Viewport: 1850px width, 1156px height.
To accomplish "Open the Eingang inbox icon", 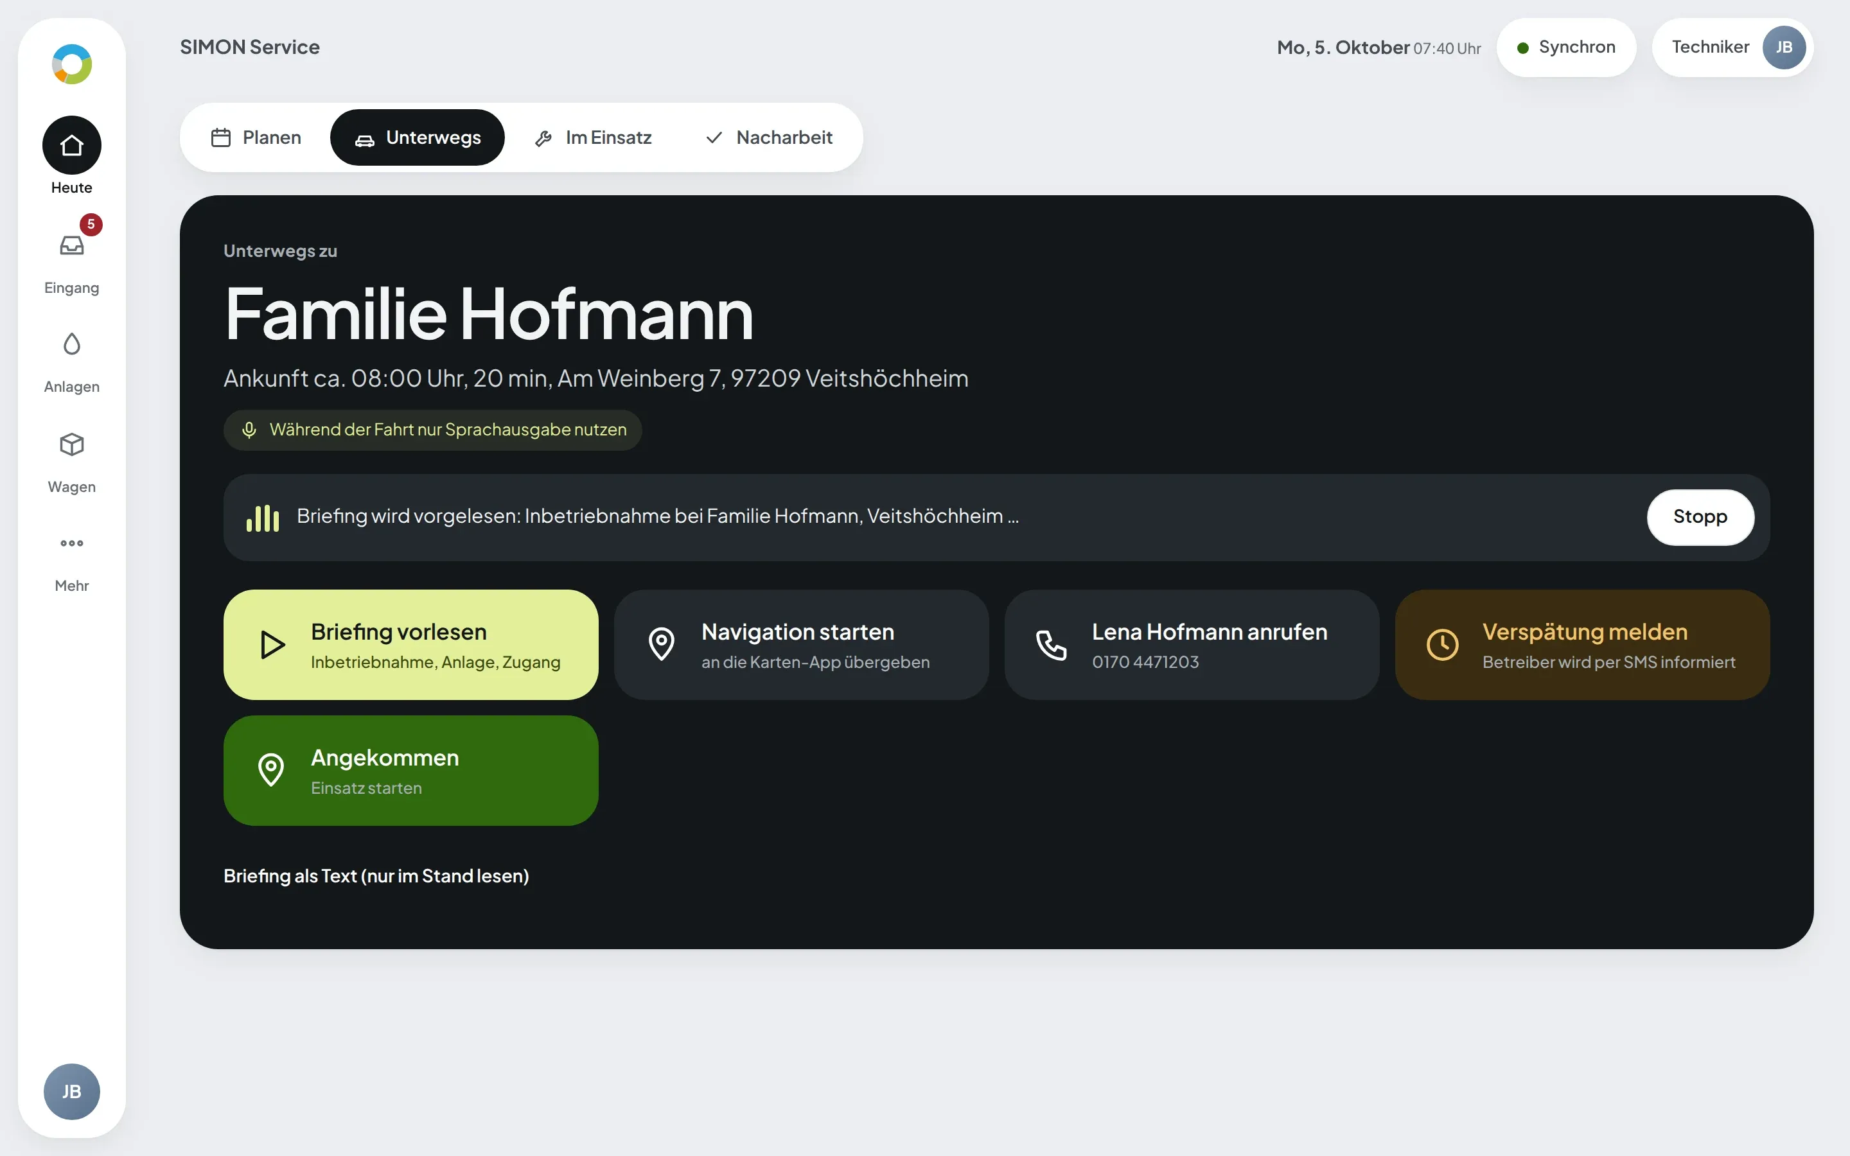I will pyautogui.click(x=72, y=245).
